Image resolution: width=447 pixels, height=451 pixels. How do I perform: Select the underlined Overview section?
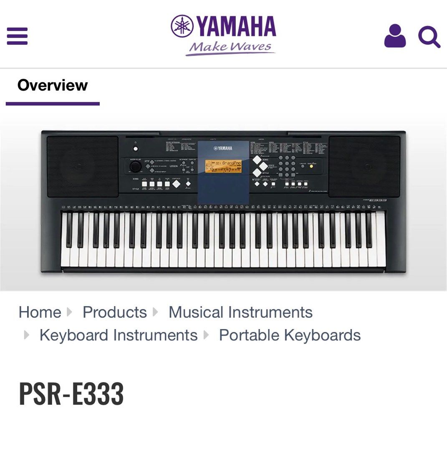52,85
